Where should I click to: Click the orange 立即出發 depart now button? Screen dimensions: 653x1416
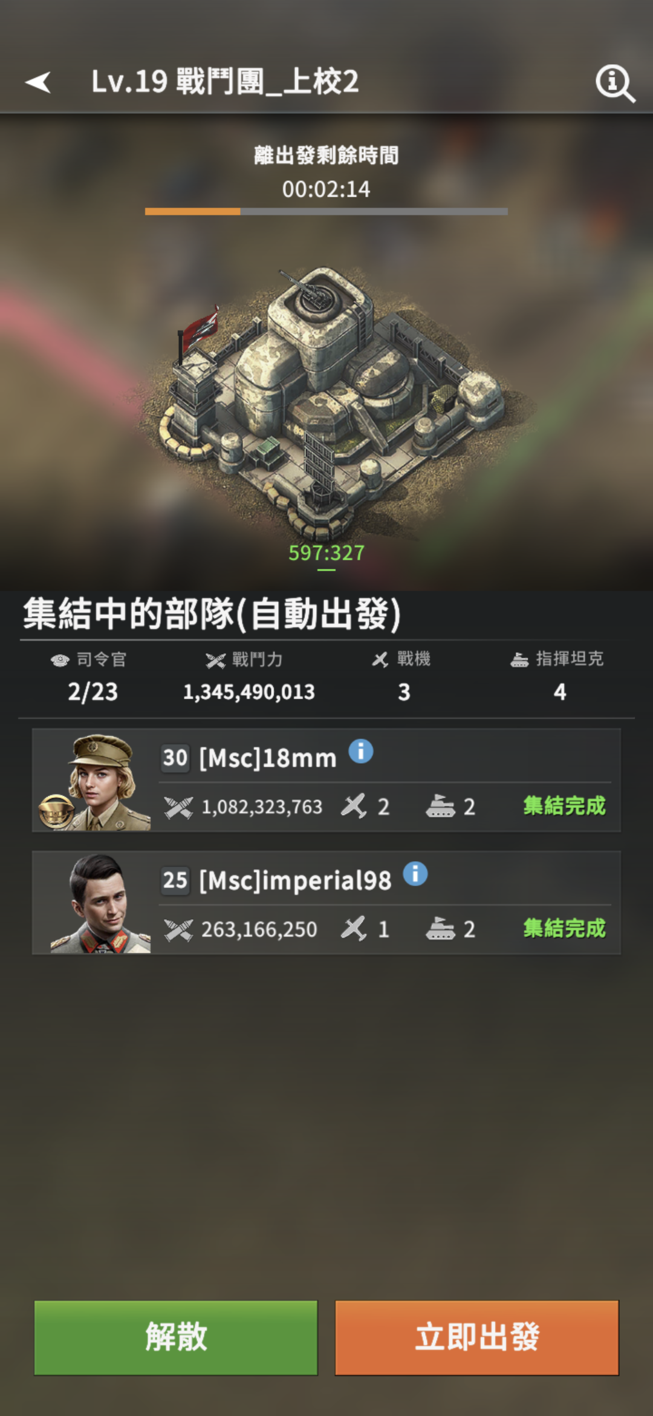point(477,1337)
